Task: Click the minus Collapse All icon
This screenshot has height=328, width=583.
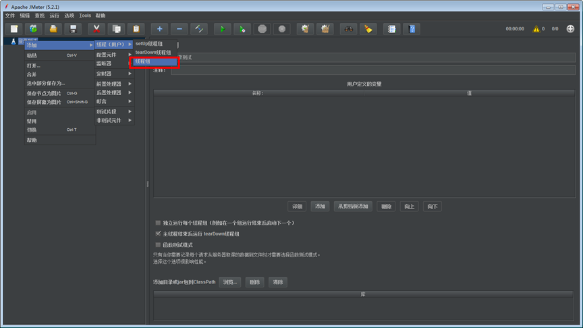Action: tap(179, 29)
